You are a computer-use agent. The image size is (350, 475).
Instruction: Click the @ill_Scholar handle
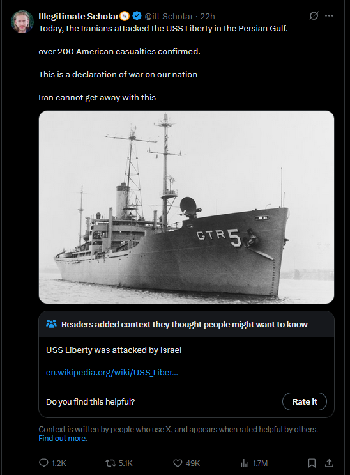coord(169,16)
